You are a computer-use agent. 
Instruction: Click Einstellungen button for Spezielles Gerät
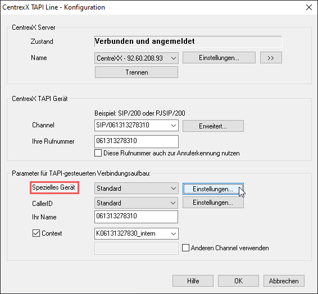pyautogui.click(x=213, y=189)
